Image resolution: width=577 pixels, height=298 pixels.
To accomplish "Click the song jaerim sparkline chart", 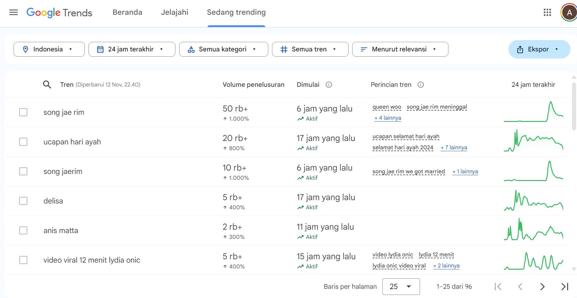I will click(534, 171).
